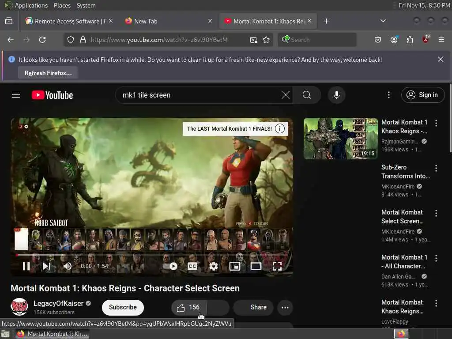452x339 pixels.
Task: Expand the list all tabs dropdown arrow
Action: tap(383, 21)
